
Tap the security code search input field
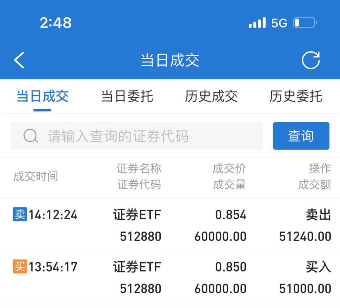pyautogui.click(x=133, y=136)
